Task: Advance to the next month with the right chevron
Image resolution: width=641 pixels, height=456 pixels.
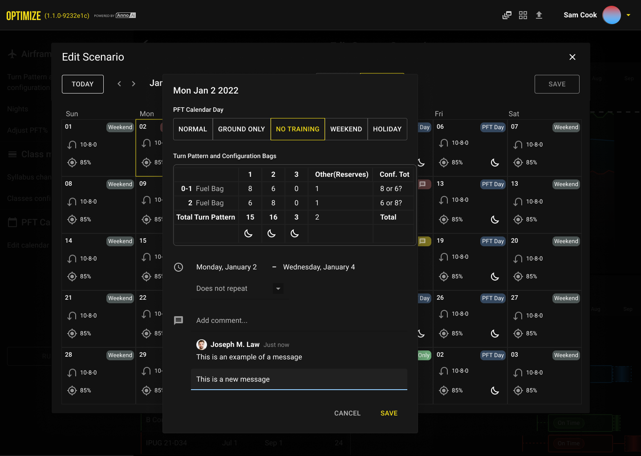Action: (134, 83)
